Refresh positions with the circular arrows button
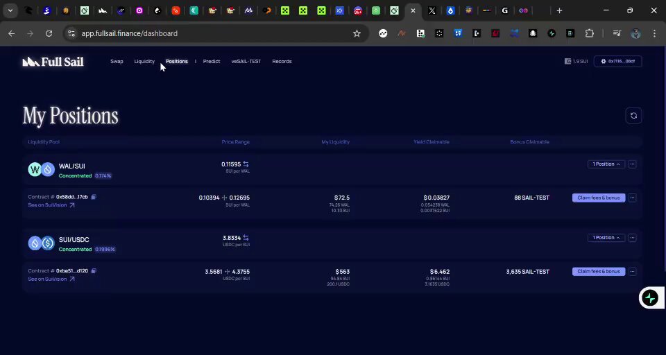666x355 pixels. (x=633, y=116)
